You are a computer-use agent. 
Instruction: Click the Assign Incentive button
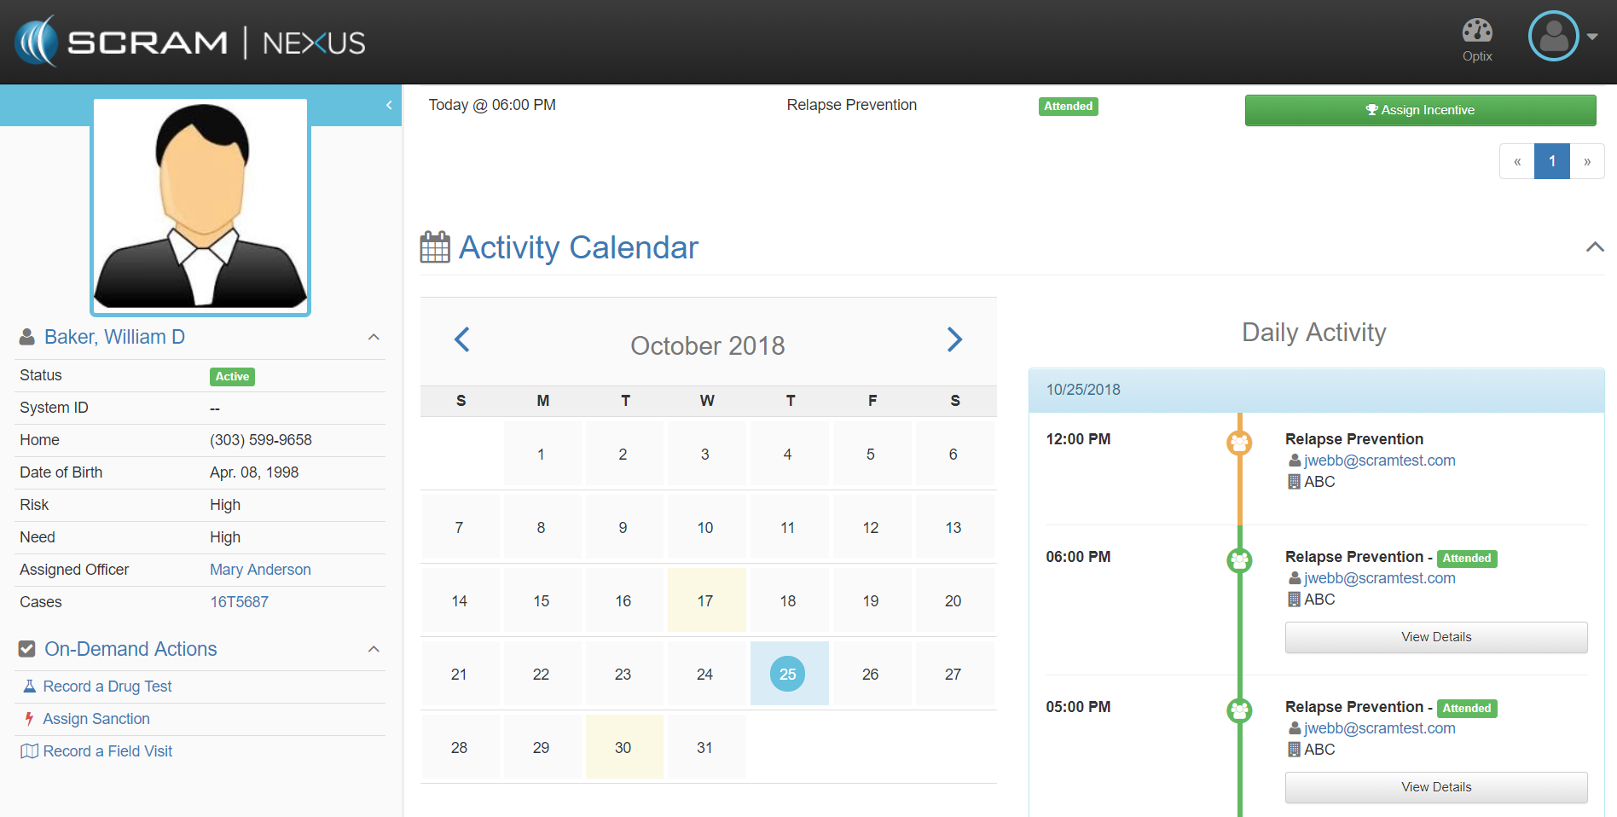[1420, 110]
